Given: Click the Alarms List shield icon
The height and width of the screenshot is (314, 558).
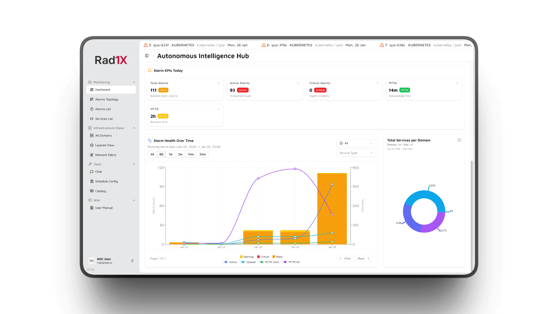Looking at the screenshot, I should [92, 109].
